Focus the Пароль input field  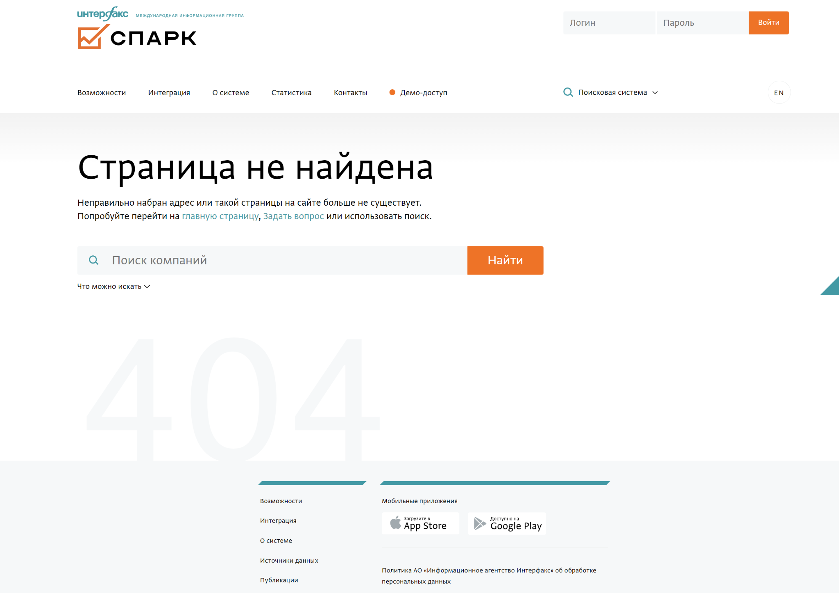point(702,23)
